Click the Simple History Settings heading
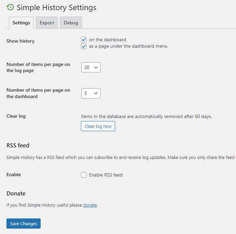Screen dimensions: 236x234 coord(57,7)
